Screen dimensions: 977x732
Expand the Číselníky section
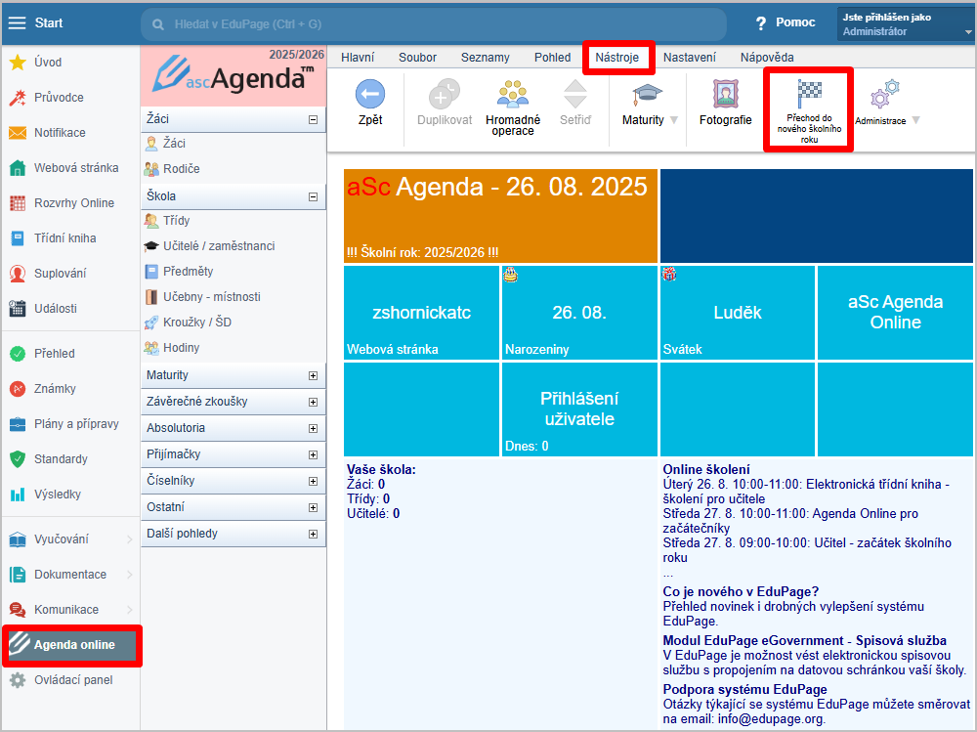(x=313, y=481)
